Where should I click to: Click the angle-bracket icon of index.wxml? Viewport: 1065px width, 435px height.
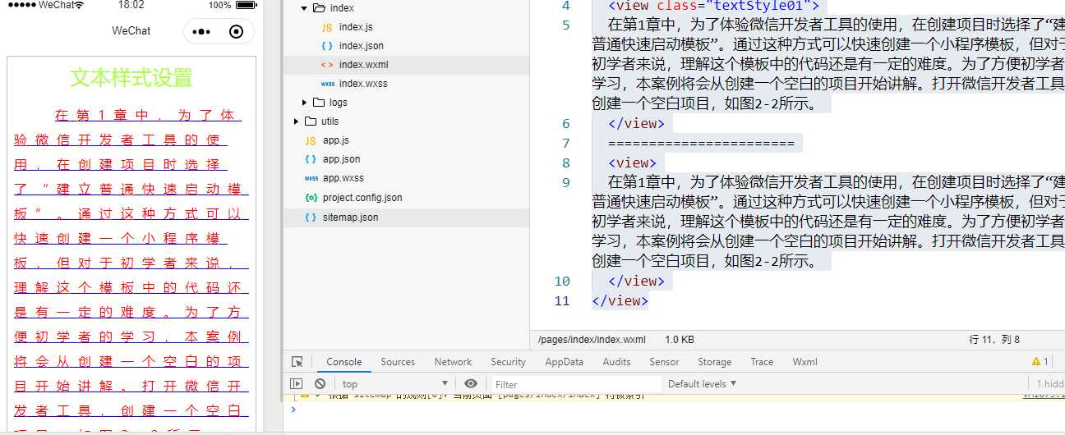(327, 65)
